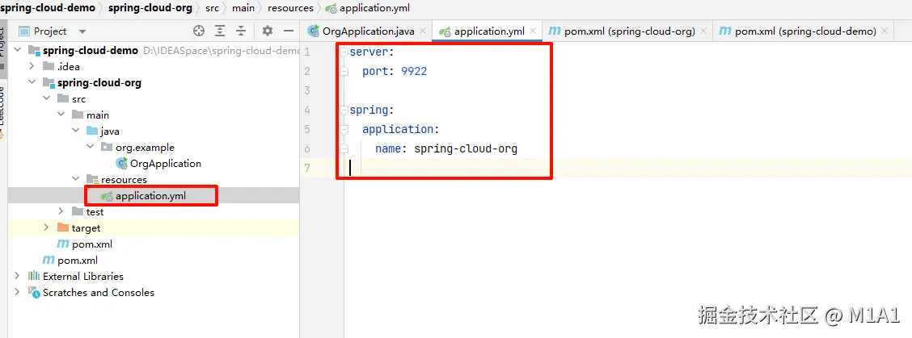912x338 pixels.
Task: Click src in the breadcrumb path
Action: [213, 8]
